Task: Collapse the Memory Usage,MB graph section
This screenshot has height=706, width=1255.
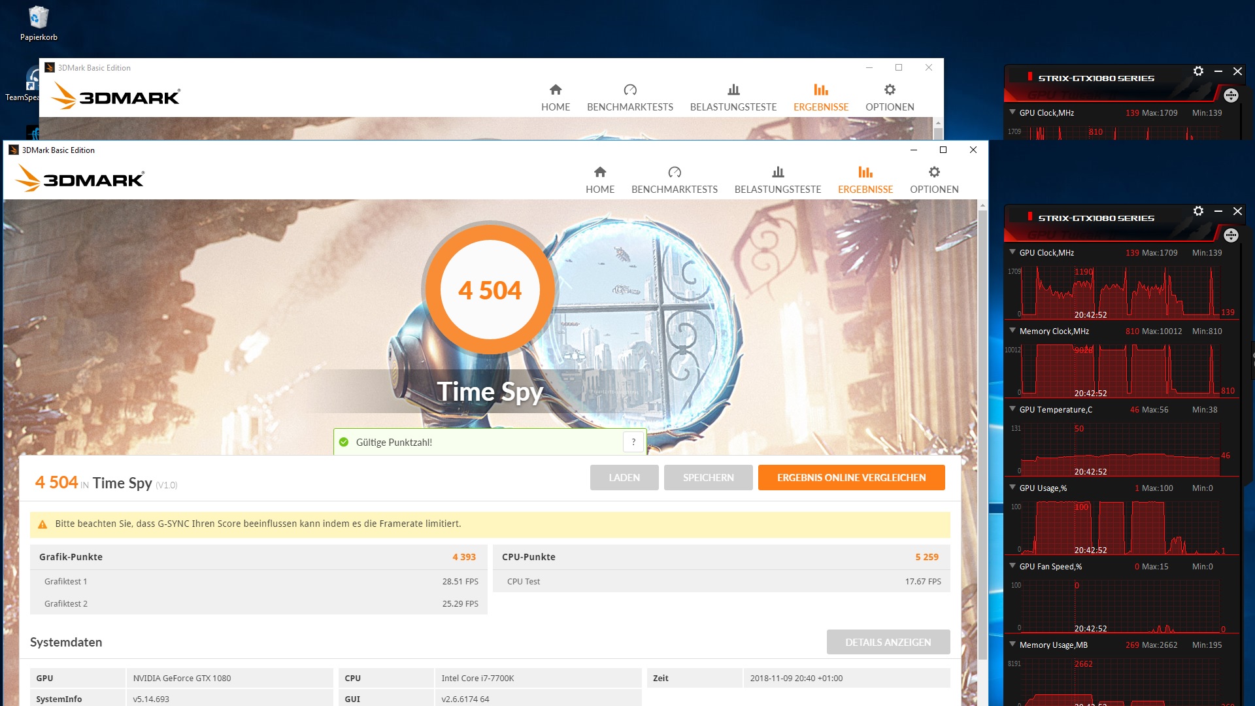Action: coord(1012,645)
